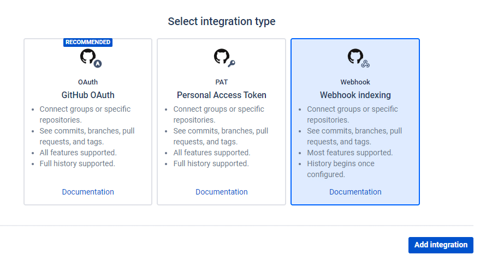Open Documentation link under Personal Access Token

pyautogui.click(x=221, y=192)
